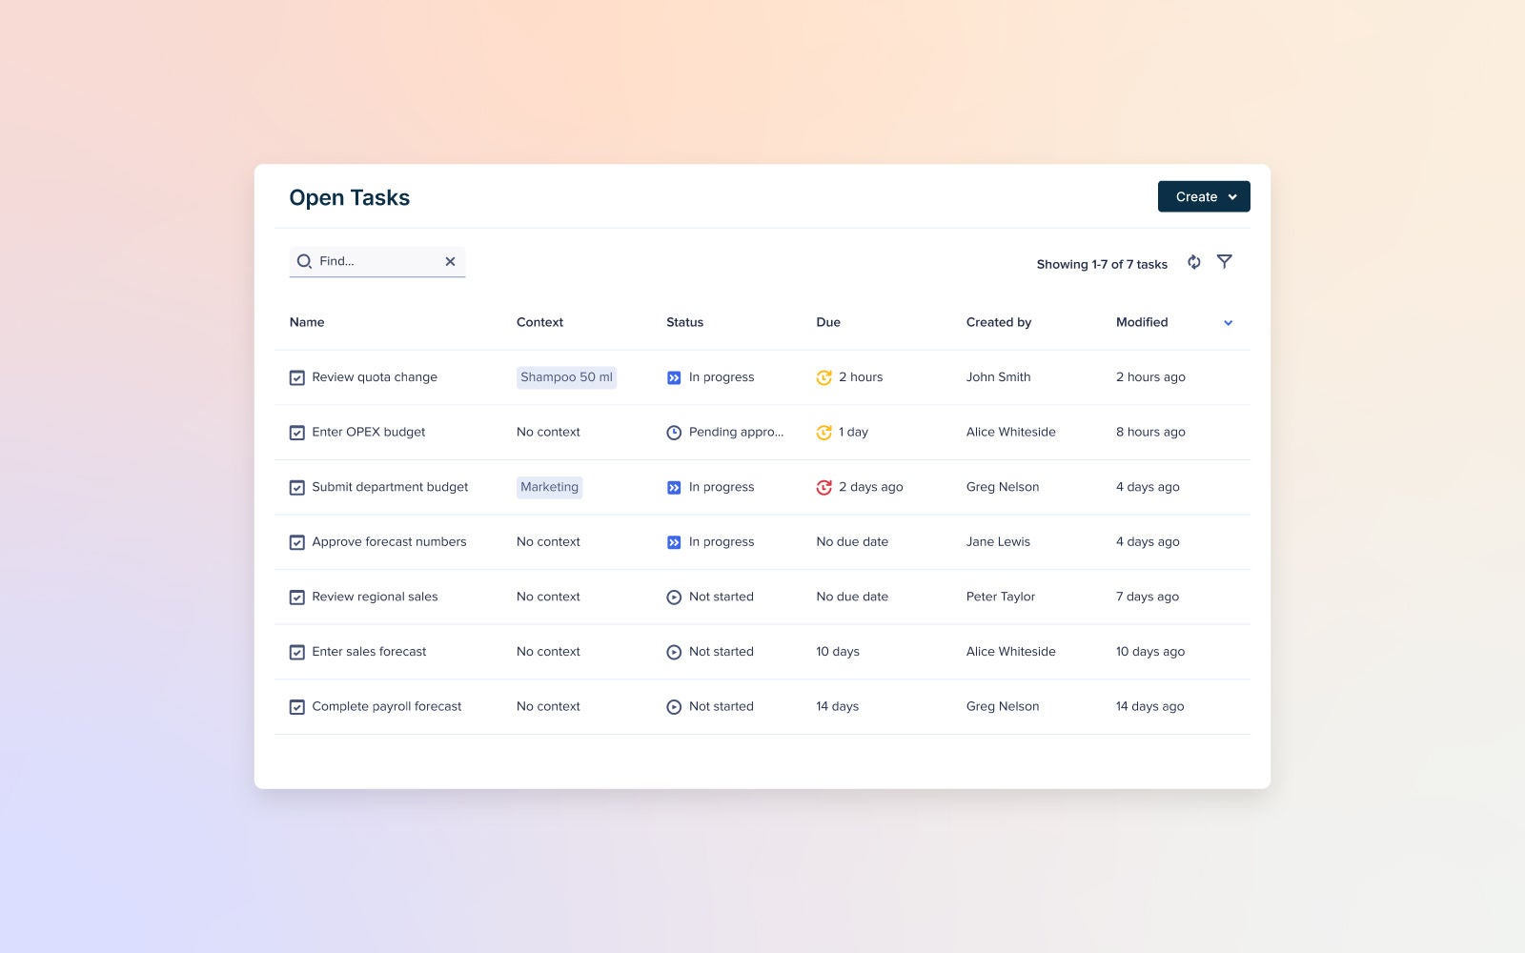The width and height of the screenshot is (1525, 953).
Task: Click the In progress status icon on Review quota change
Action: [672, 376]
